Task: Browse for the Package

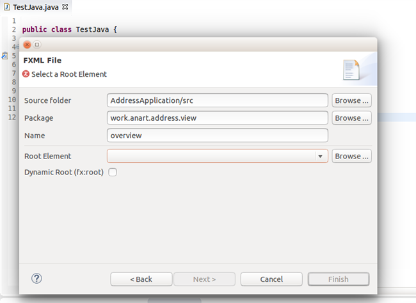Action: coord(351,118)
